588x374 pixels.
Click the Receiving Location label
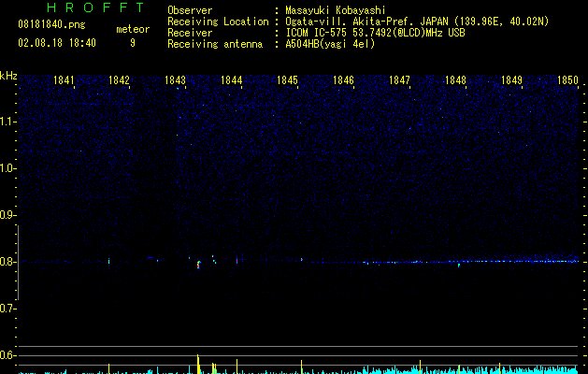coord(218,22)
